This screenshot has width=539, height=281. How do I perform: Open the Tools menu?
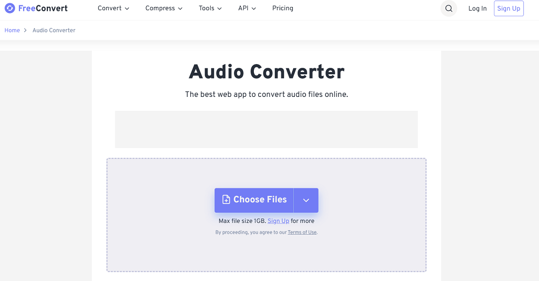[210, 8]
